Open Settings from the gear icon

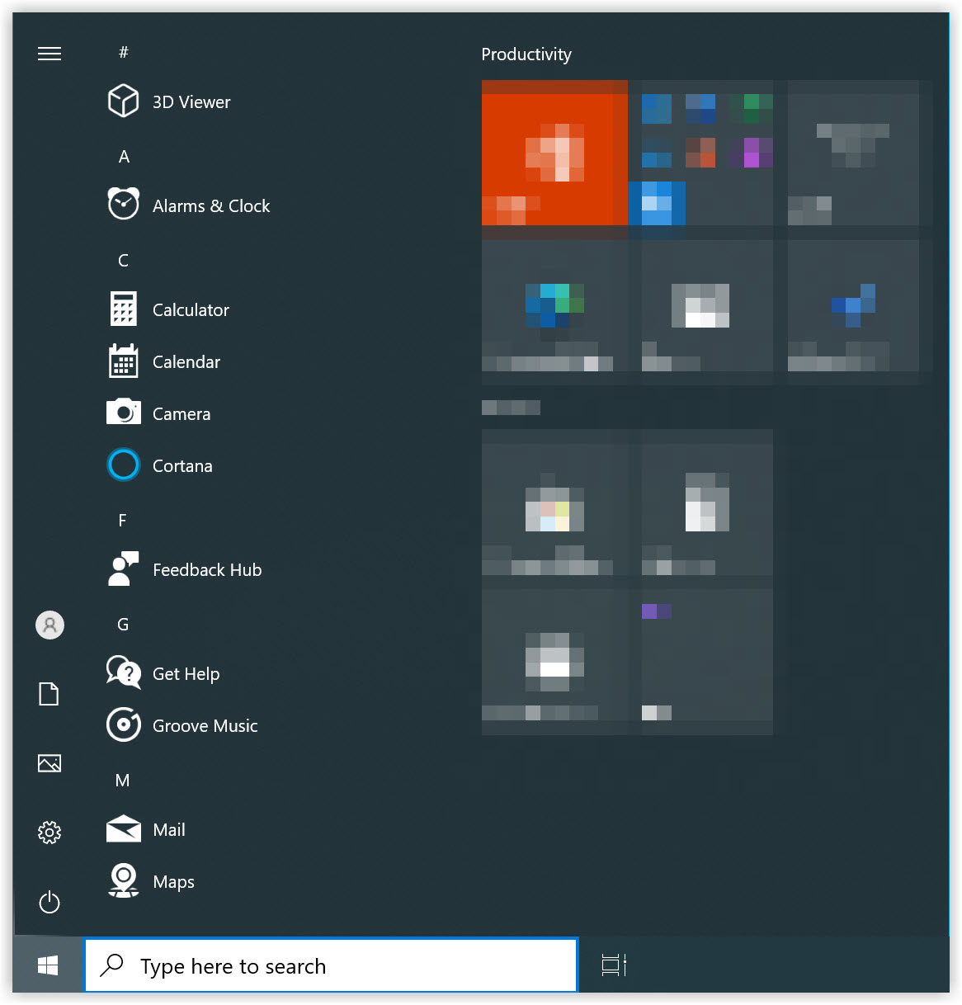pos(50,833)
